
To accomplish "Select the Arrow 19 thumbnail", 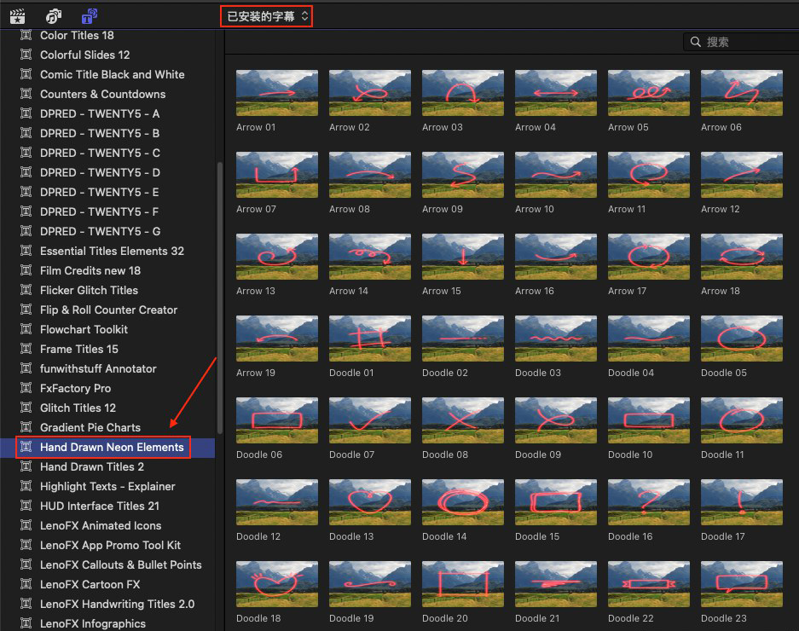I will coord(276,339).
